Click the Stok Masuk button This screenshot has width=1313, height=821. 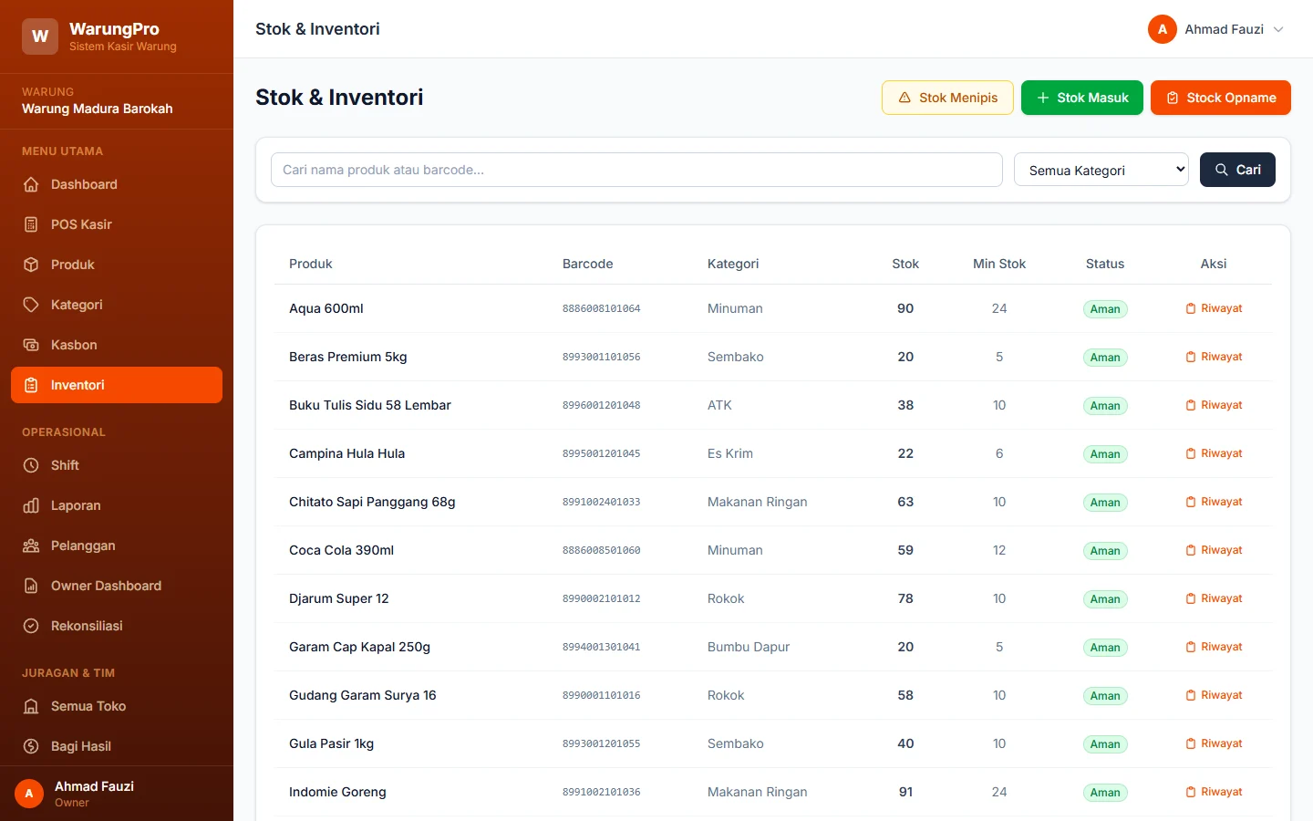point(1082,98)
